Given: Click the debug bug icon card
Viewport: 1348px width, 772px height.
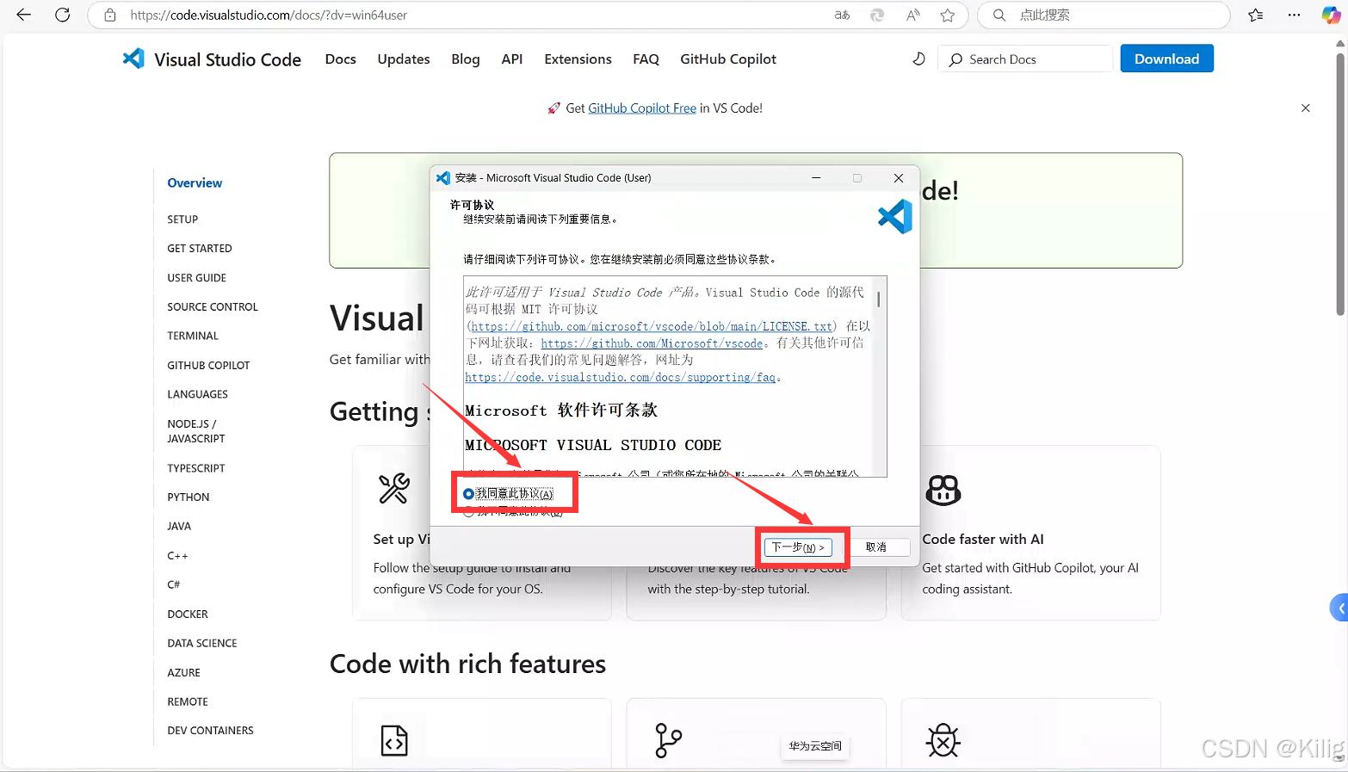Looking at the screenshot, I should 943,740.
